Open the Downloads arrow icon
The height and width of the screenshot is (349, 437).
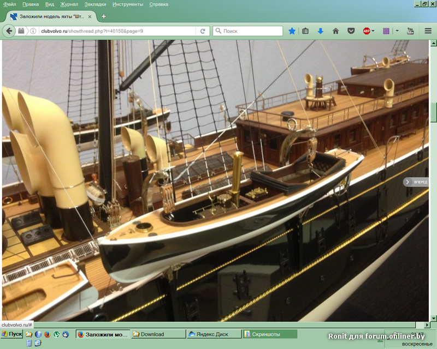pyautogui.click(x=321, y=31)
